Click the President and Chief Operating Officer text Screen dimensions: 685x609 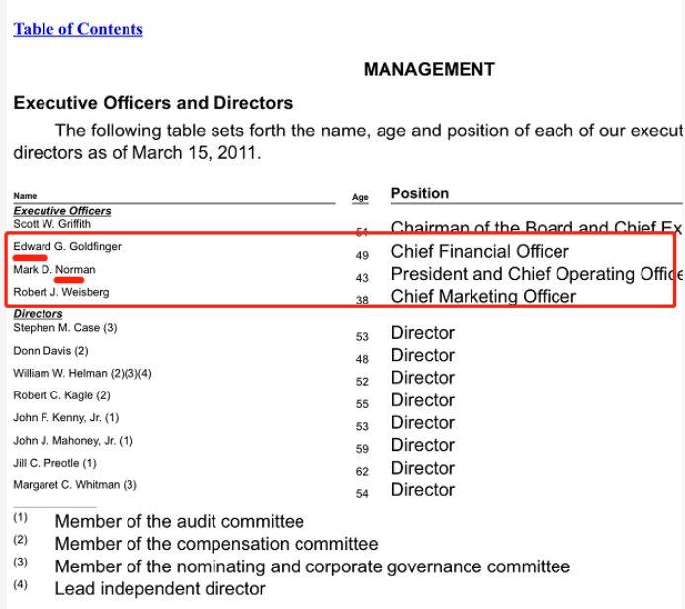click(534, 274)
